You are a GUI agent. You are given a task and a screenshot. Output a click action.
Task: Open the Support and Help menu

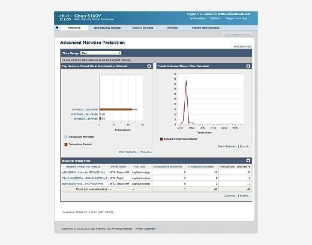[x=238, y=18]
